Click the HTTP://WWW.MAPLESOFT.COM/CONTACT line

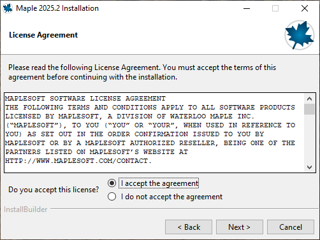78,161
